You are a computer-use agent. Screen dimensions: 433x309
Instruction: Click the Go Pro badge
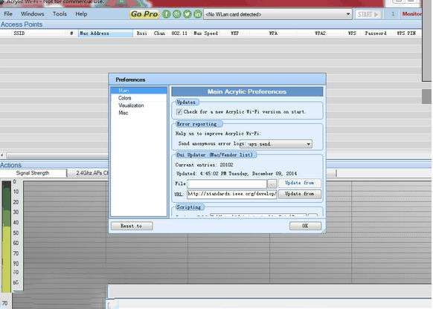click(144, 14)
